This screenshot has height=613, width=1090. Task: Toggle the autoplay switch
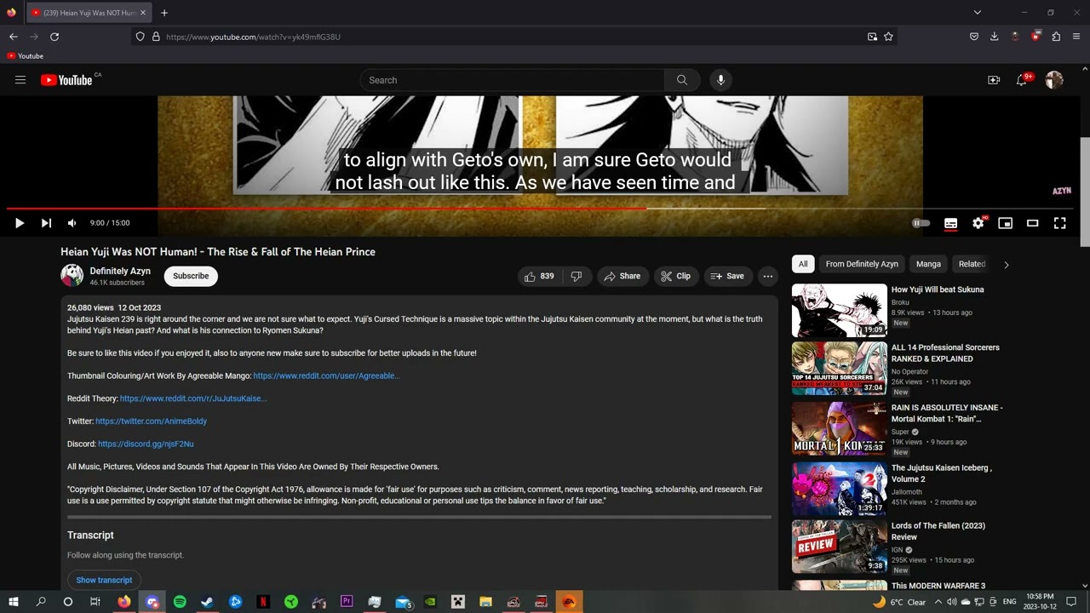pos(921,223)
